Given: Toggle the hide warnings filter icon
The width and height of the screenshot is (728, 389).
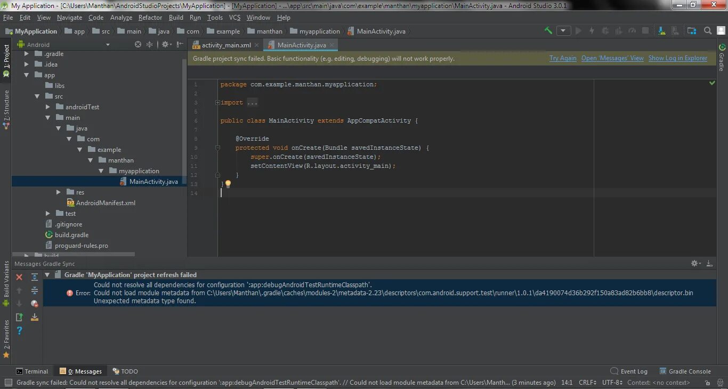Looking at the screenshot, I should point(35,304).
